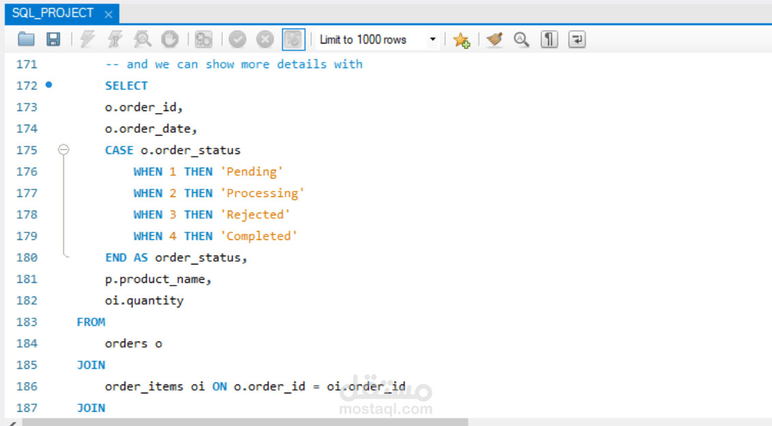This screenshot has width=772, height=426.
Task: Commit the current transaction
Action: [x=237, y=40]
